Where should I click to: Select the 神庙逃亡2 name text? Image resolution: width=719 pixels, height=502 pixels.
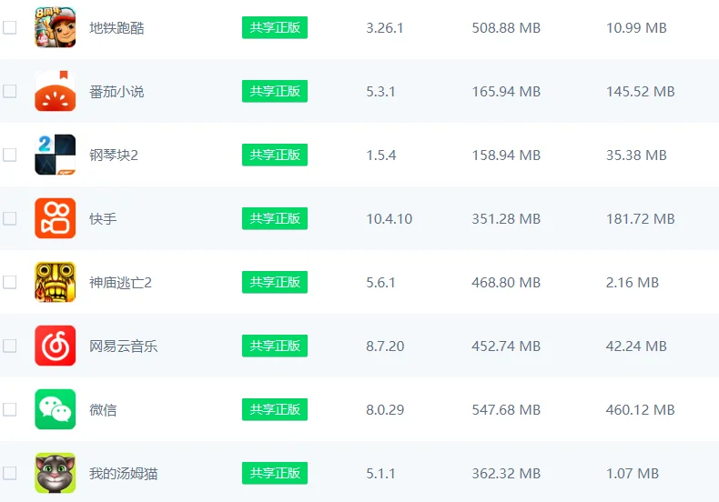[x=121, y=283]
